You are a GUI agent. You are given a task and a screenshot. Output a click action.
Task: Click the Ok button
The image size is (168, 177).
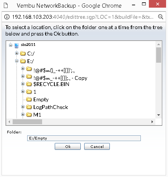pyautogui.click(x=68, y=146)
